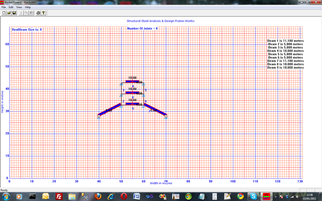Click the volume speaker tray icon
The width and height of the screenshot is (322, 201).
tap(298, 197)
